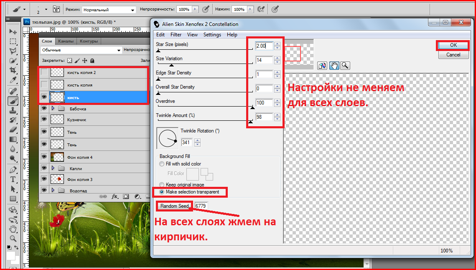Enable airbrush mode icon
The image size is (476, 270).
pyautogui.click(x=260, y=10)
